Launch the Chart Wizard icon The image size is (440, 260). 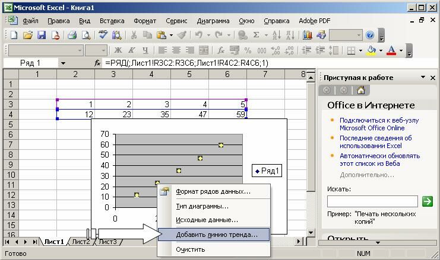tap(308, 36)
